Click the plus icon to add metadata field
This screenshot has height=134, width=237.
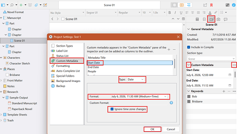click(x=169, y=49)
